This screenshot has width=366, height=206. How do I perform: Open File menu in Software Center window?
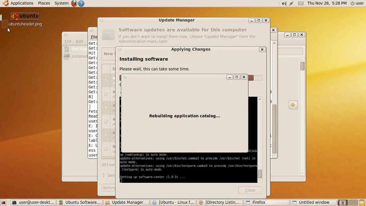[x=68, y=41]
